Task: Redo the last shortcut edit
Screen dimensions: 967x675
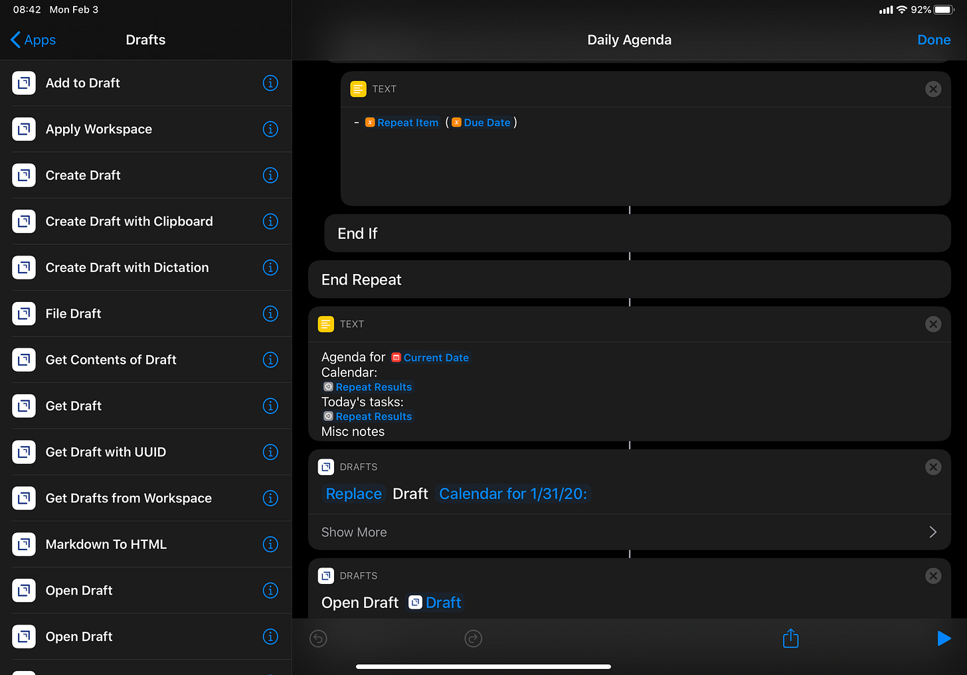Action: pyautogui.click(x=474, y=638)
